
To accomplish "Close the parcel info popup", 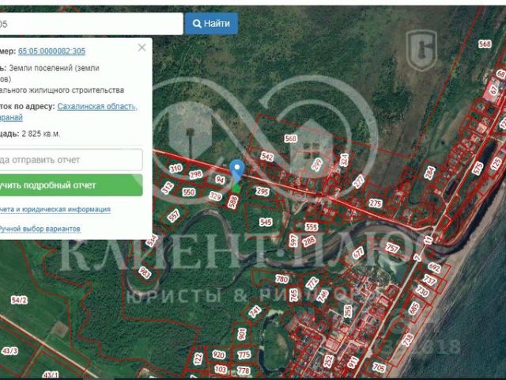I will click(x=142, y=47).
